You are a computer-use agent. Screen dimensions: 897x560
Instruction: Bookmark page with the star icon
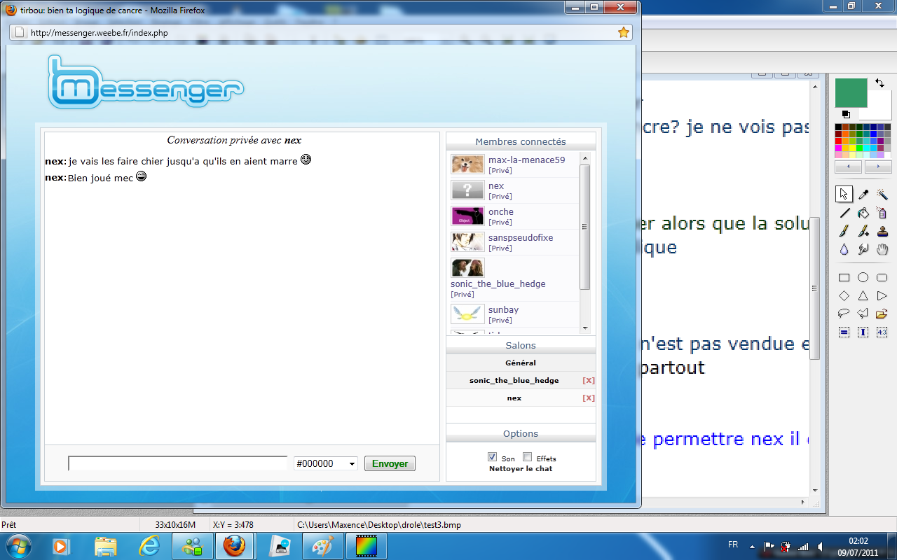623,32
